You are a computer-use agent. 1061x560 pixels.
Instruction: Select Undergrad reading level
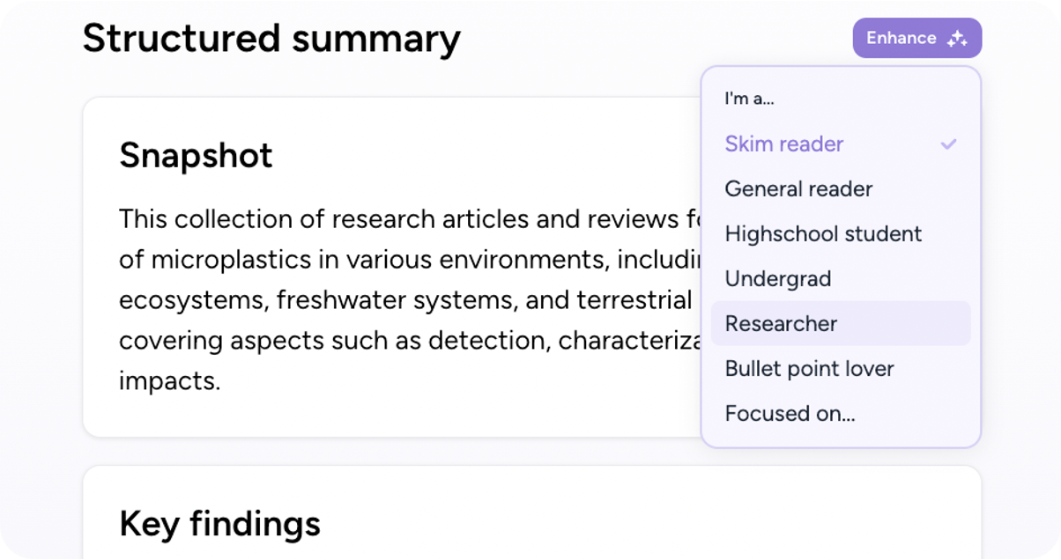841,278
